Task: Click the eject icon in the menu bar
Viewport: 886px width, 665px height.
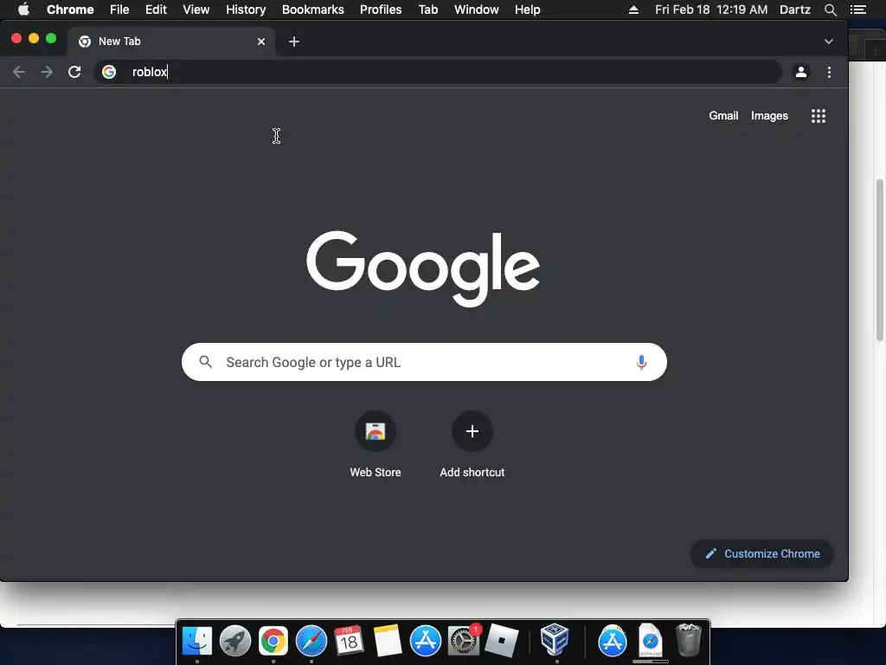Action: coord(633,10)
